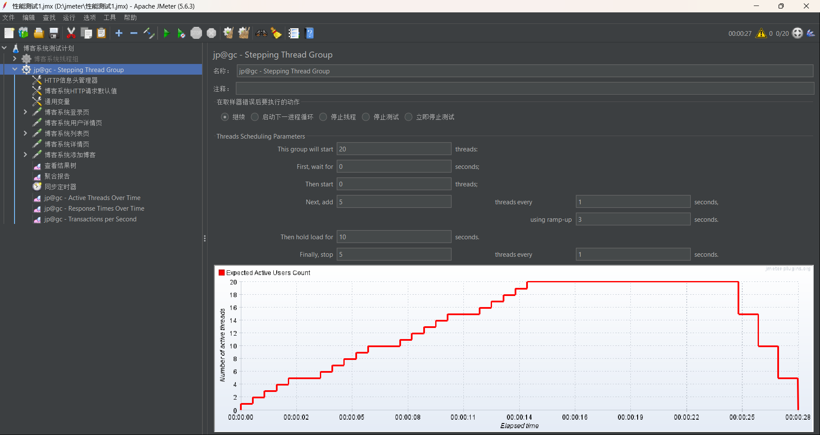Open Response Times Over Time listener
The image size is (820, 435).
pos(94,209)
